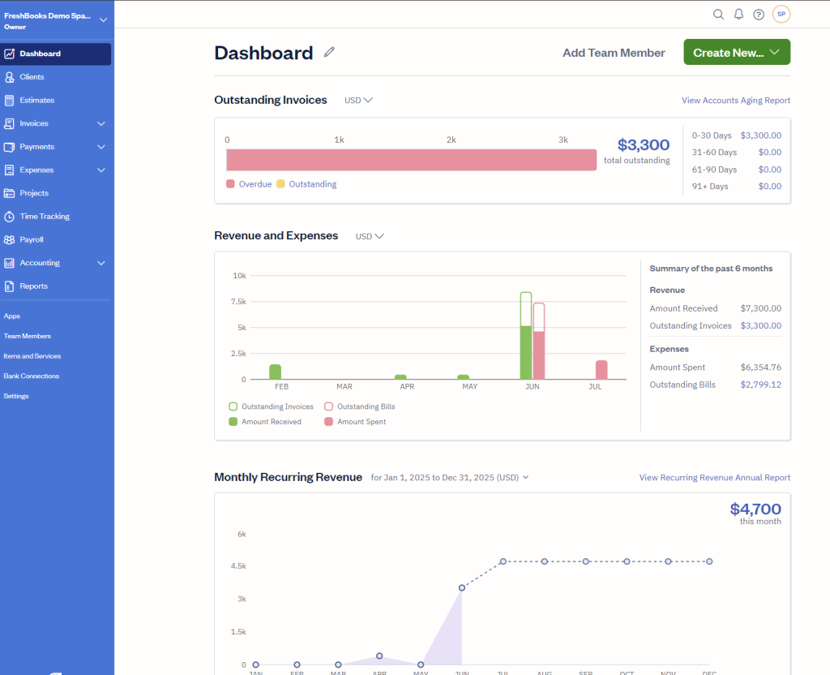Screen dimensions: 830x675
Task: Click Add Team Member
Action: coord(614,53)
